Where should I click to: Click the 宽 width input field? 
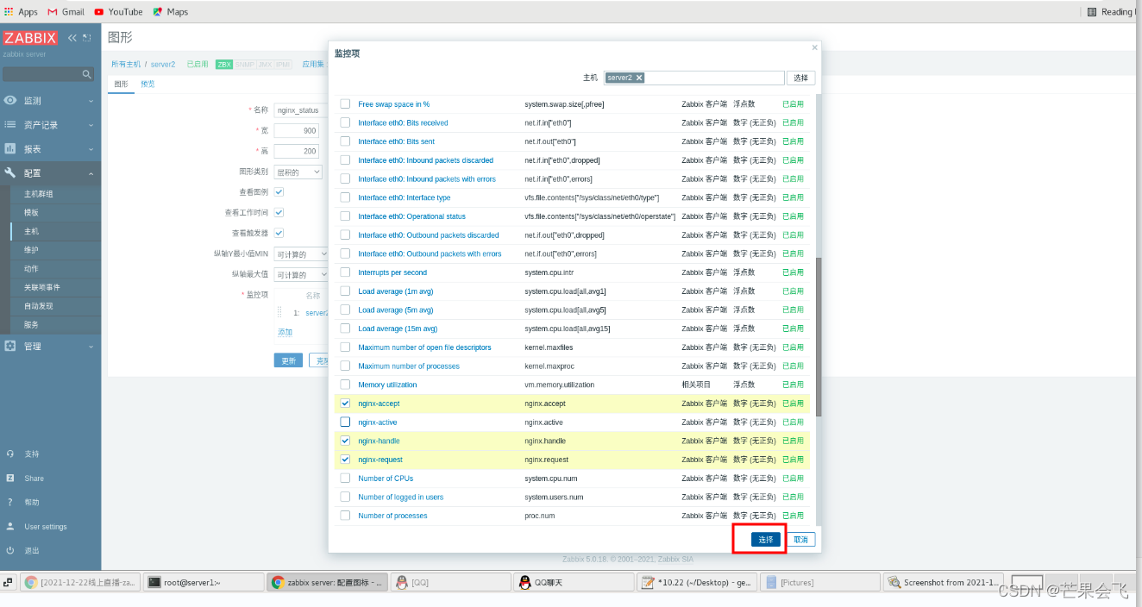(x=297, y=131)
